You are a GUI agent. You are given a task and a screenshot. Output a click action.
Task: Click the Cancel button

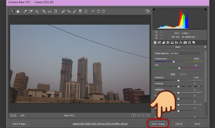[179, 124]
